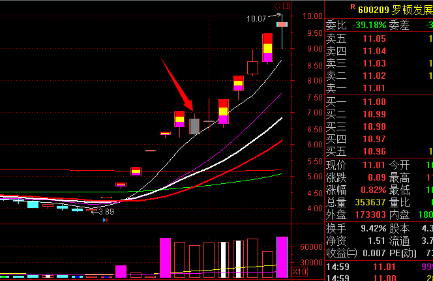Viewport: 433px width, 281px height.
Task: Select the 14:59 trade row at 11.00
Action: pyautogui.click(x=379, y=277)
